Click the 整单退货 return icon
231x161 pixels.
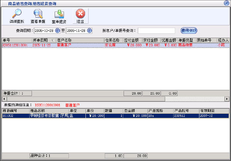59,15
